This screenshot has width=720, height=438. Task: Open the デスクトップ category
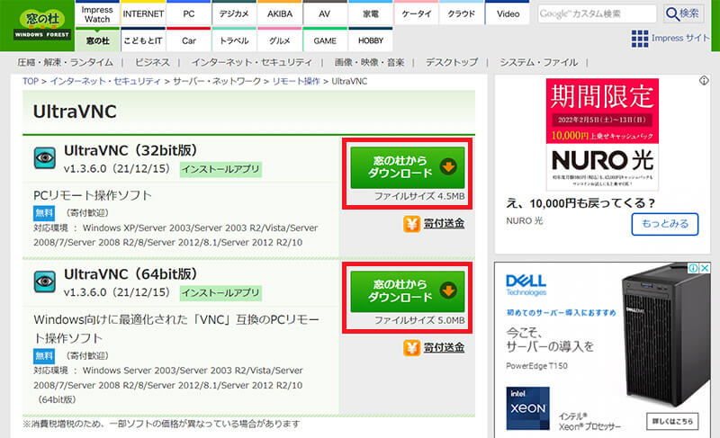pyautogui.click(x=452, y=62)
